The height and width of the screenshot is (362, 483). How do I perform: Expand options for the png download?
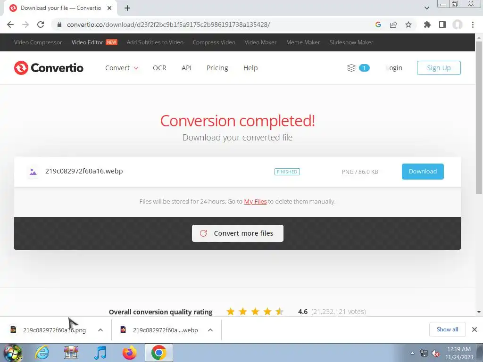[100, 330]
